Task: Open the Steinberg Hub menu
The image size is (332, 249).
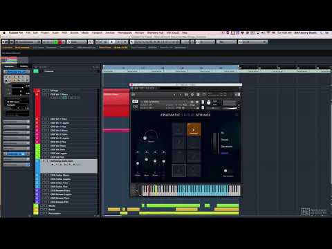Action: (x=156, y=33)
